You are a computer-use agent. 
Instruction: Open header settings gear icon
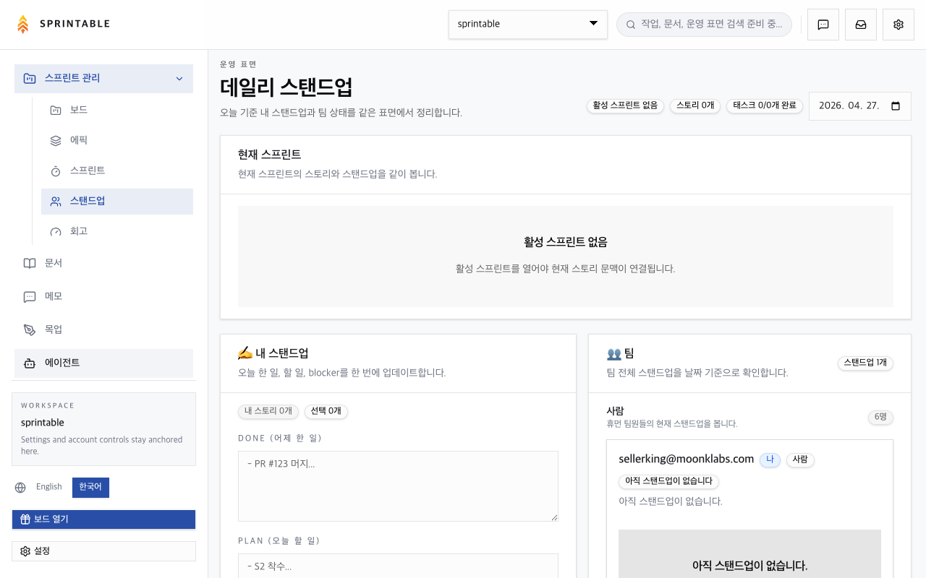pyautogui.click(x=899, y=25)
